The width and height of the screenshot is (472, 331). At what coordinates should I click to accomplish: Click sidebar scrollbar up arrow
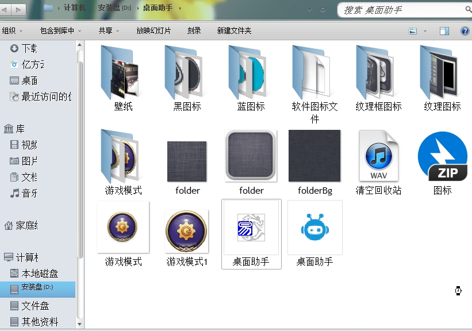(x=80, y=45)
